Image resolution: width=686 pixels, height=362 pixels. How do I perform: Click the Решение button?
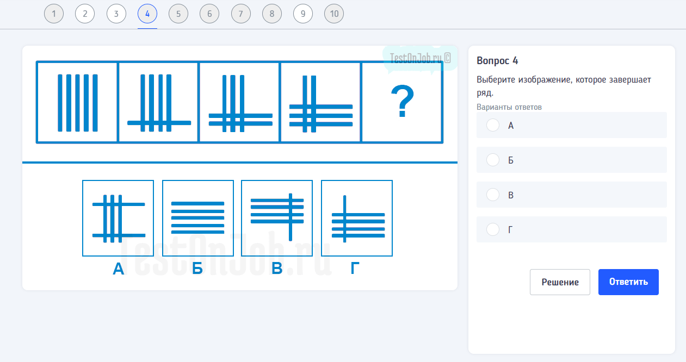560,282
